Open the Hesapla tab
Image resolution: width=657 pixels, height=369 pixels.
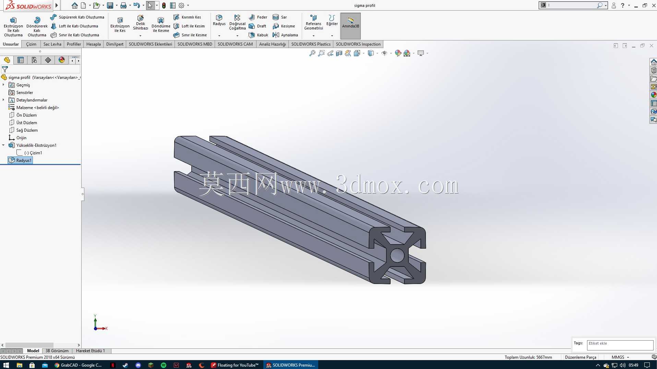click(x=94, y=44)
